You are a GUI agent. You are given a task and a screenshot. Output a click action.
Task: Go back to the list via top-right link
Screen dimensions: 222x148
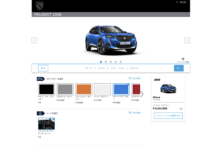181,2
